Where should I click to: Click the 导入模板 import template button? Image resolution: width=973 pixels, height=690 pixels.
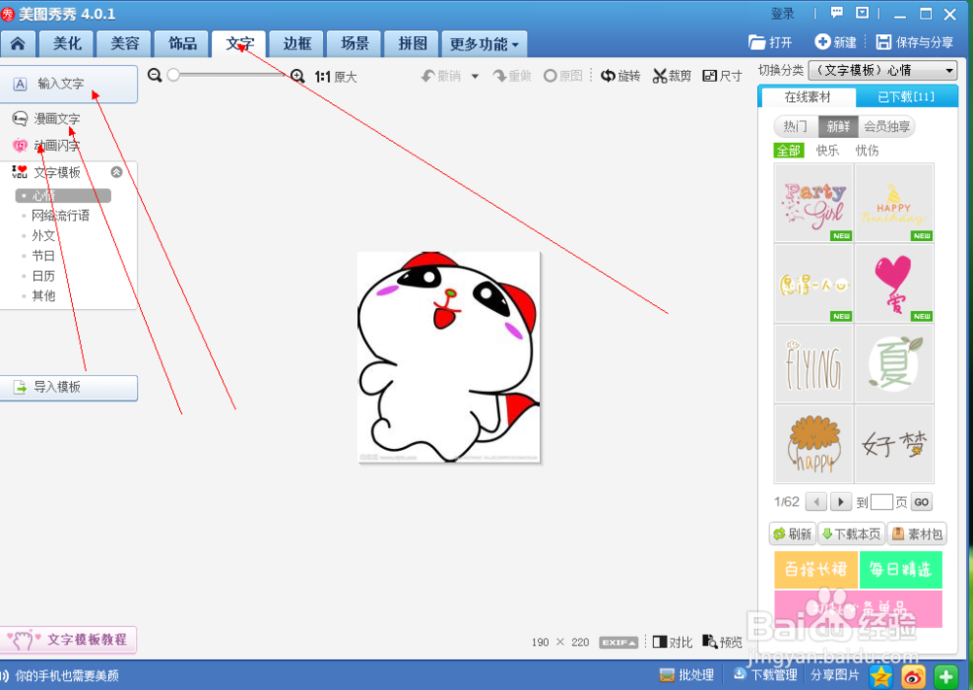(68, 388)
